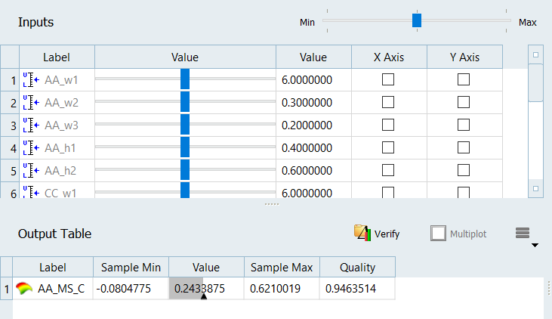Select input row number 3 header
The height and width of the screenshot is (319, 552).
[x=10, y=125]
